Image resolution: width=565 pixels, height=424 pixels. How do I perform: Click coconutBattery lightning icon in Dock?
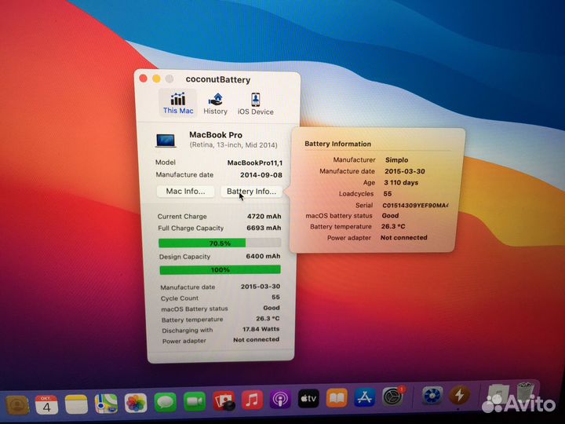459,395
